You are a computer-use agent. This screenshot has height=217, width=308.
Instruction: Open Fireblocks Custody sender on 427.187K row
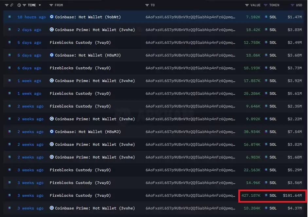click(x=80, y=195)
